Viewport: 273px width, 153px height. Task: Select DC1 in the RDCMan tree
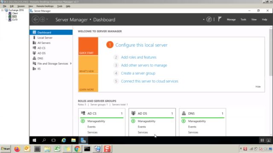pos(14,17)
